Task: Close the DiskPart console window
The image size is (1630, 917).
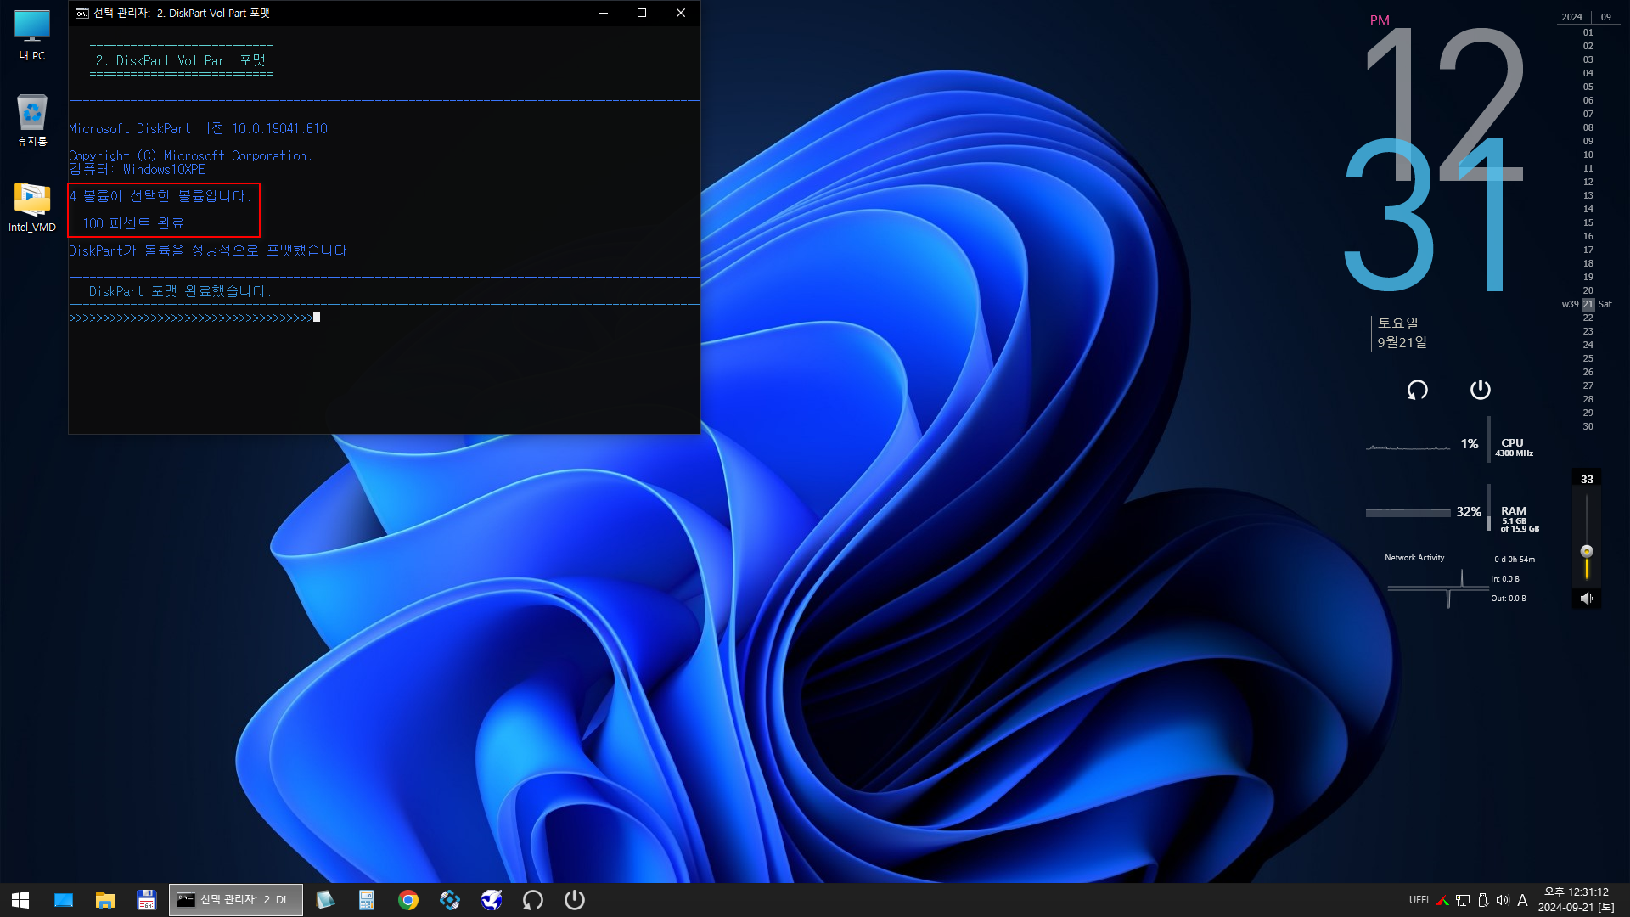Action: click(x=681, y=13)
